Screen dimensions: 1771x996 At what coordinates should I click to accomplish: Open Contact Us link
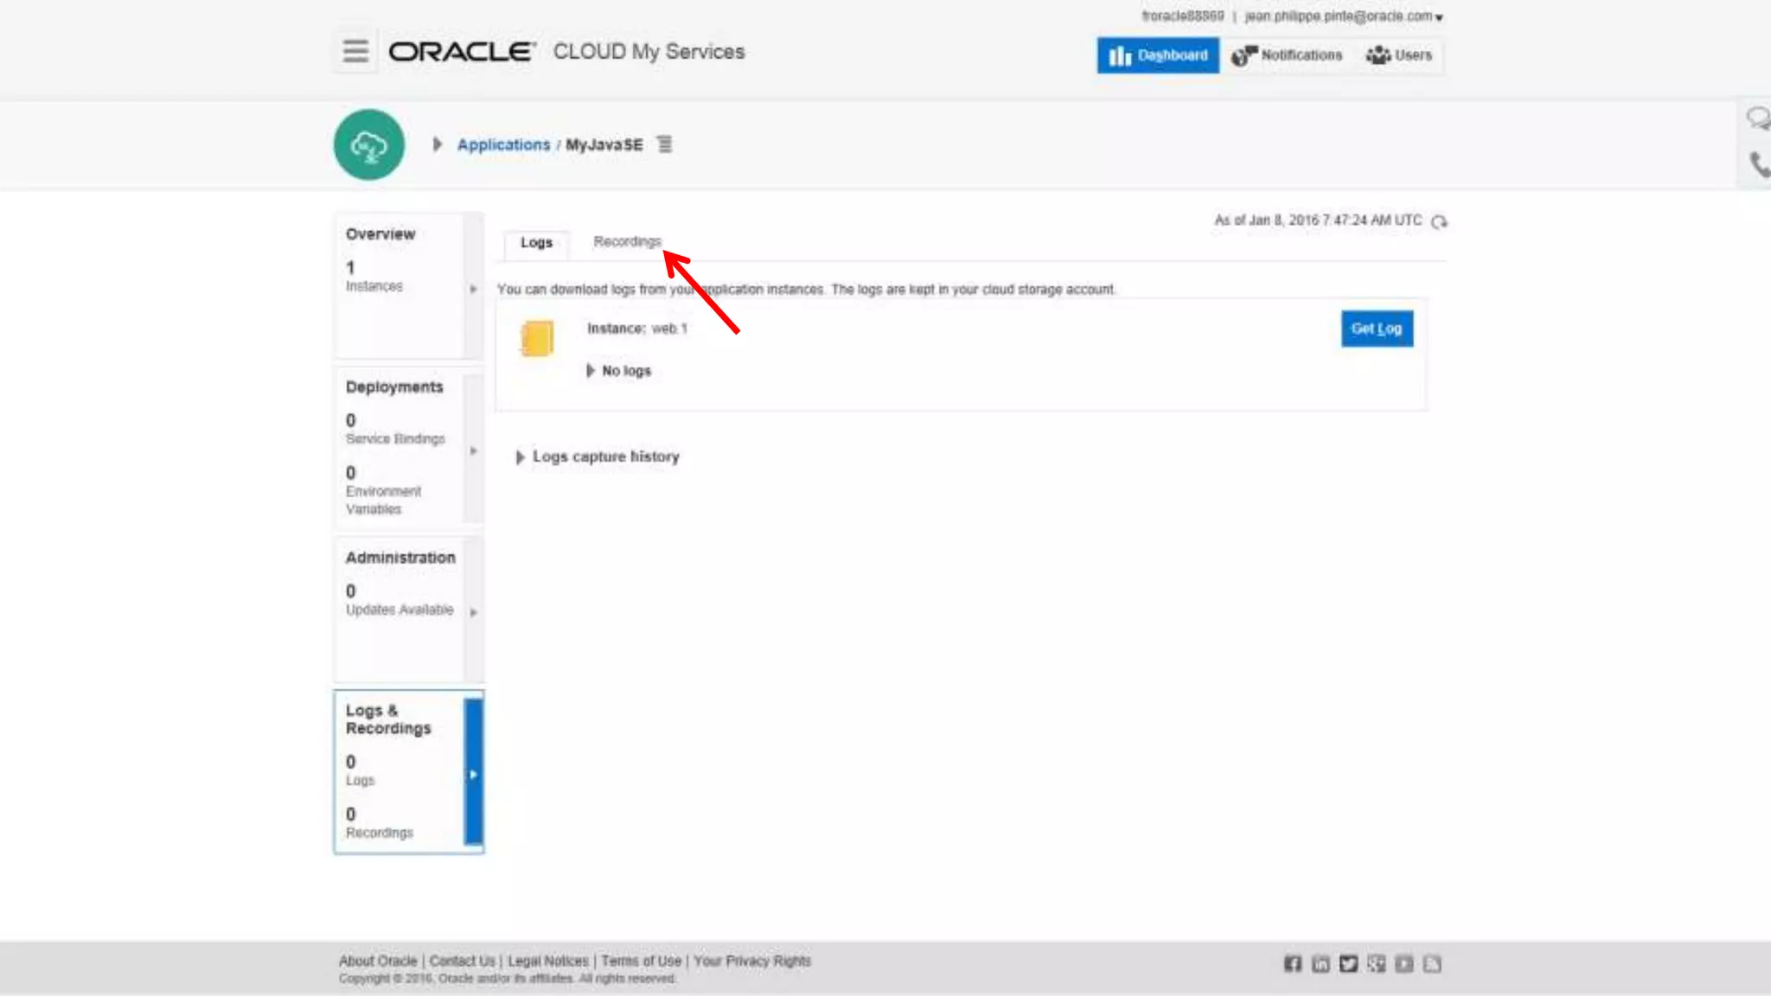[463, 961]
